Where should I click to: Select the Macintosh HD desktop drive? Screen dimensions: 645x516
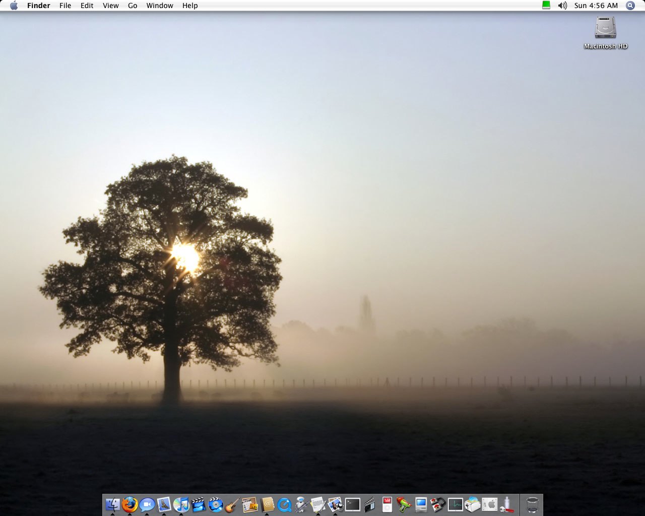[x=605, y=33]
